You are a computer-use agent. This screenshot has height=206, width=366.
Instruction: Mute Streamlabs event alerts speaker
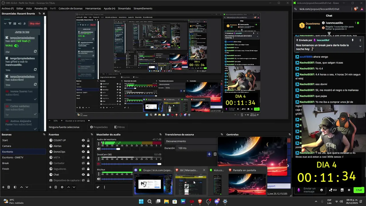tap(20, 23)
